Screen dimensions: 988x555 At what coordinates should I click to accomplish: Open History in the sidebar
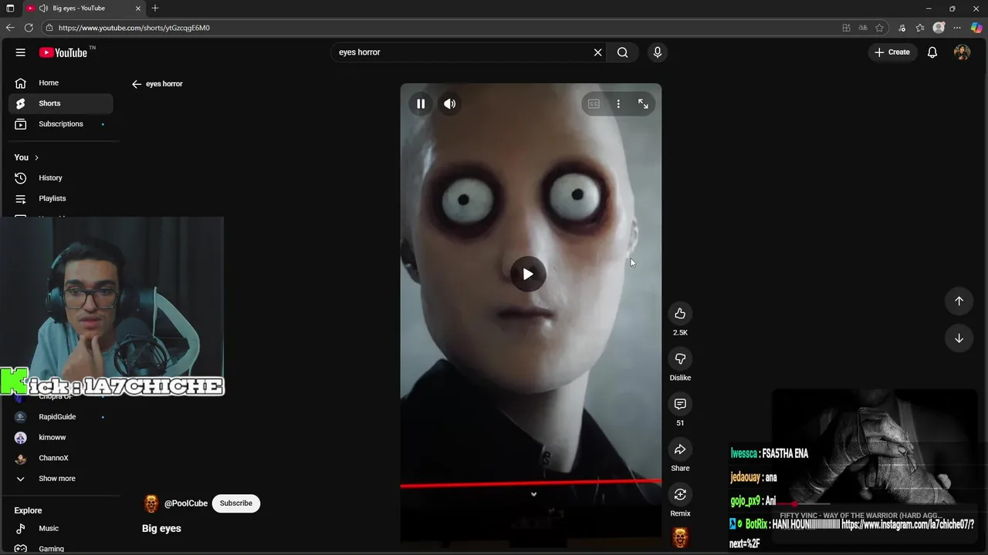click(61, 178)
